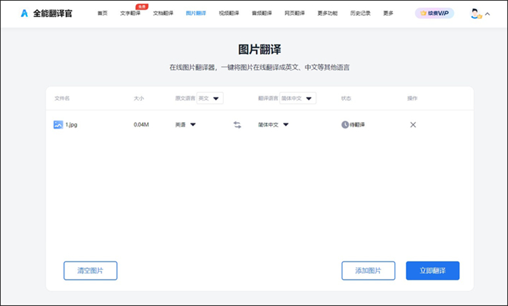Click the 文件名 column header
This screenshot has height=306, width=508.
[x=62, y=98]
